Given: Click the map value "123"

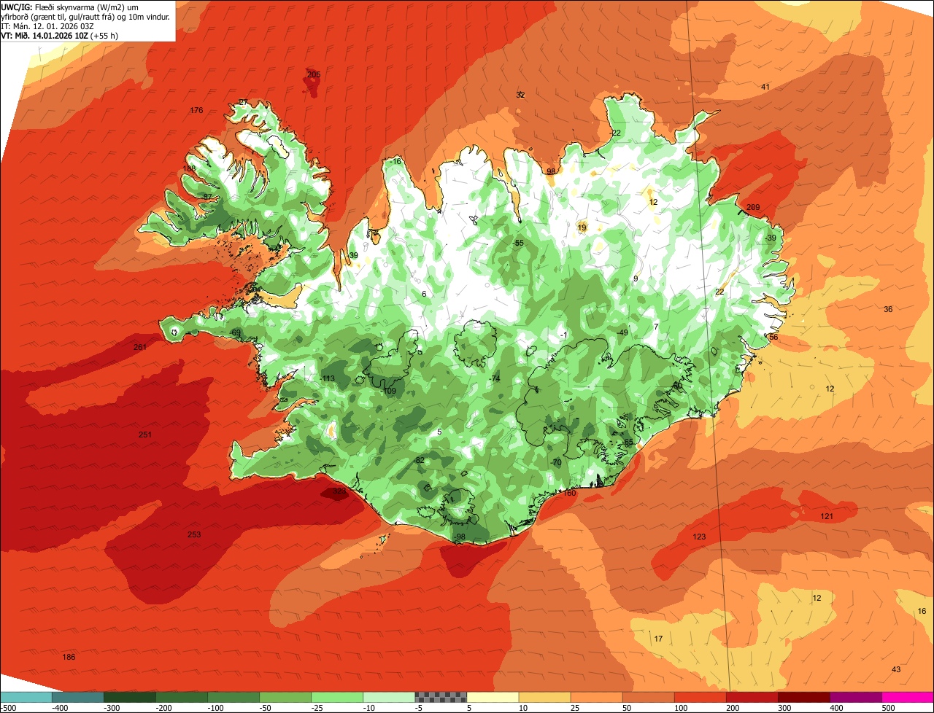Looking at the screenshot, I should (x=699, y=537).
